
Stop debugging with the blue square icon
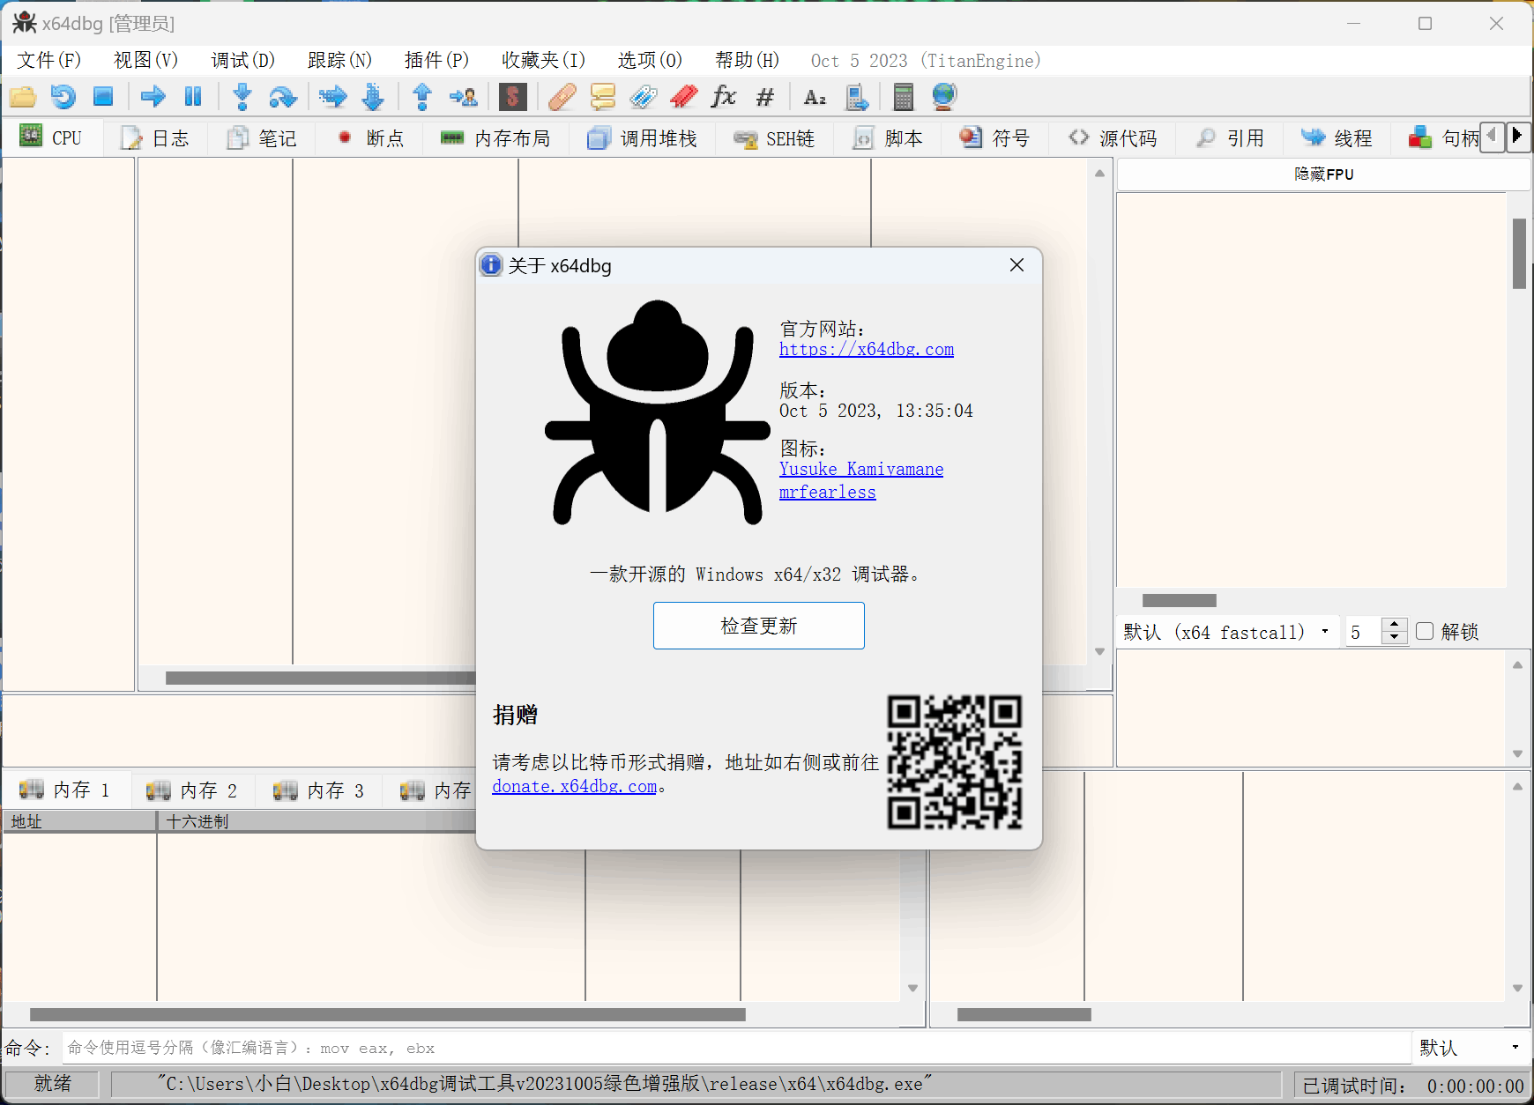coord(103,96)
